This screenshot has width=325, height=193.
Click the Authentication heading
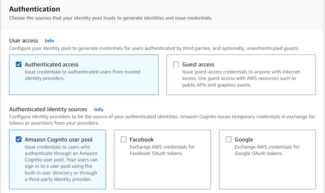pos(35,9)
